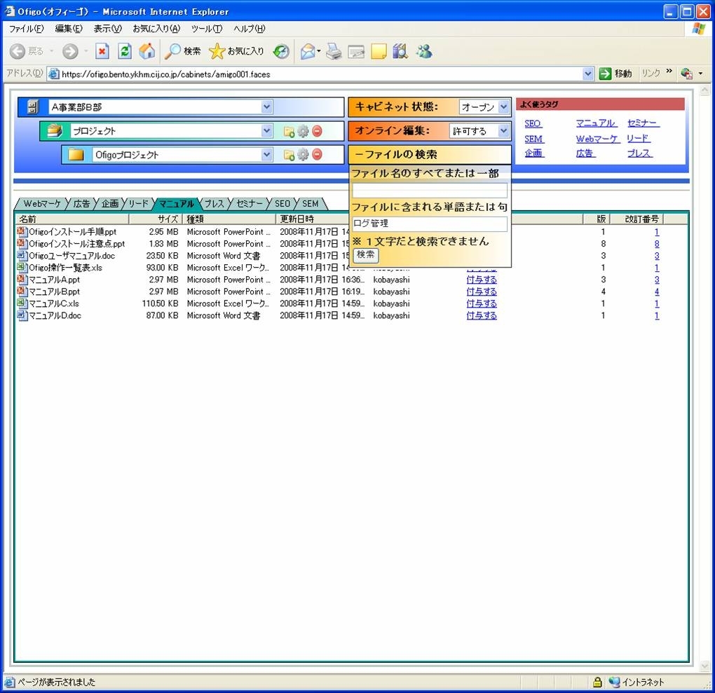Click the Research books toolbar icon

(x=400, y=51)
